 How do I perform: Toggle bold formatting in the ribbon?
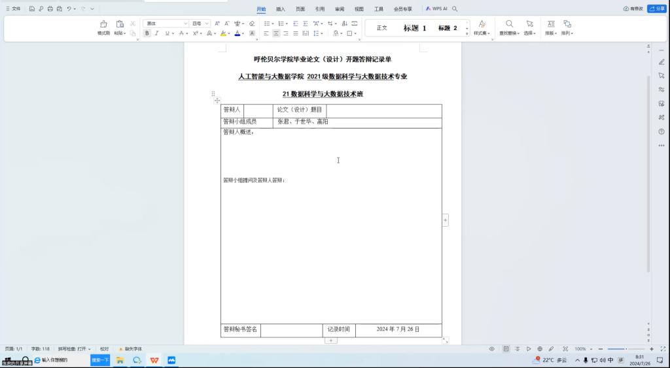(147, 33)
